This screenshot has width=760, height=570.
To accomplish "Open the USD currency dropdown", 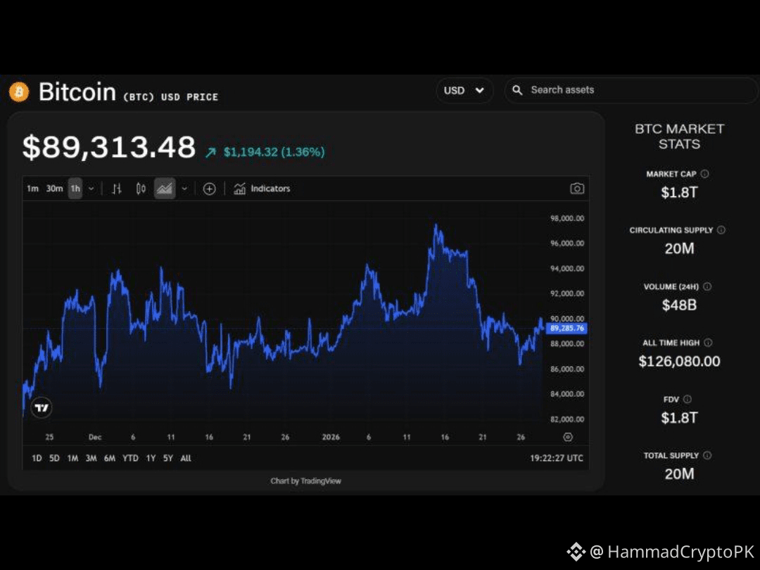I will (x=464, y=91).
